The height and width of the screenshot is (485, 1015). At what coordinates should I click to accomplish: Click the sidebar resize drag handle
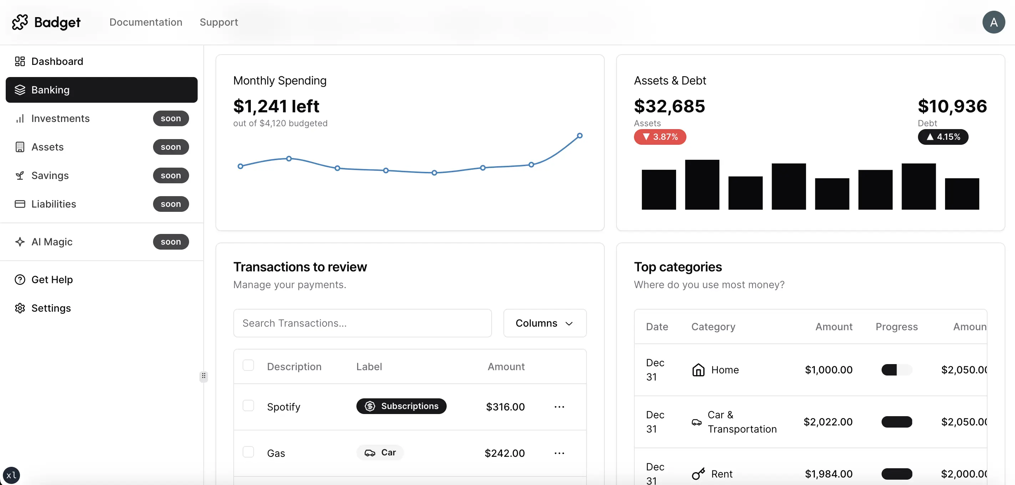click(x=204, y=376)
